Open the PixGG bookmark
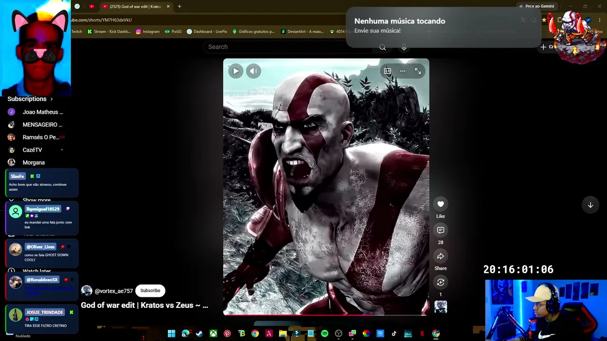This screenshot has width=607, height=341. 173,32
